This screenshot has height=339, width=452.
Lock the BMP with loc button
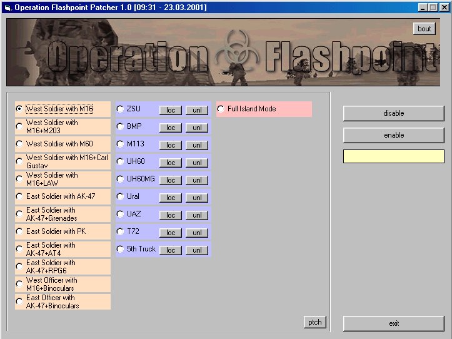[x=171, y=128]
